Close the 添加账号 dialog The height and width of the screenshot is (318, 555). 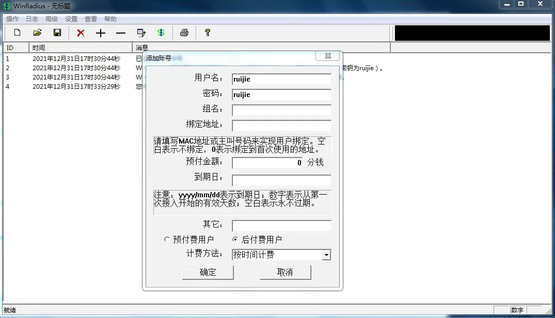[328, 56]
